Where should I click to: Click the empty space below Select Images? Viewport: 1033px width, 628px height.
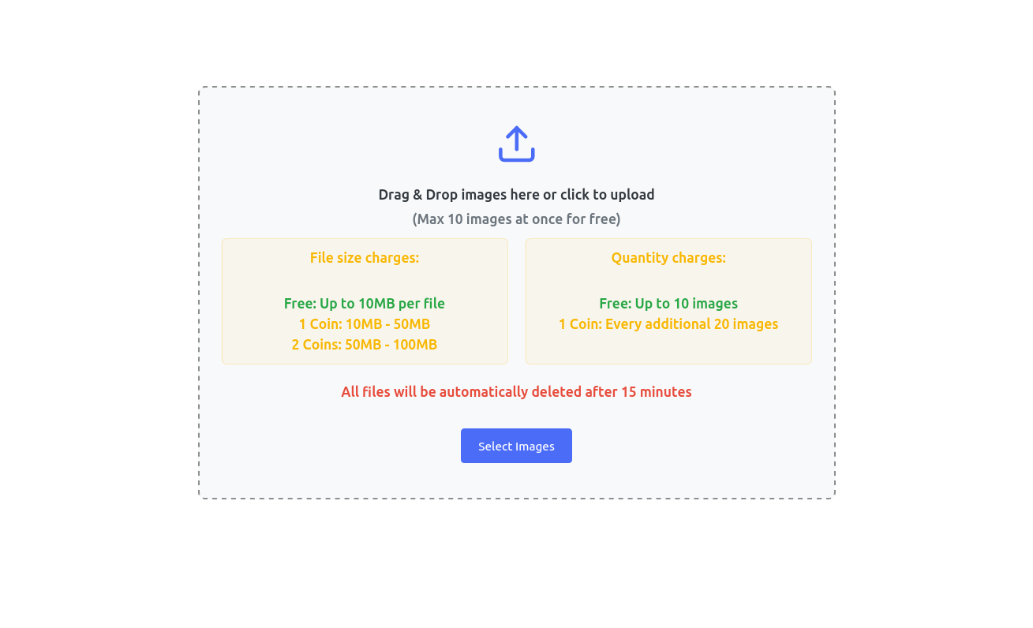click(x=516, y=481)
